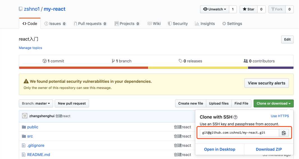Click the repository book icon beside zshno1
The width and height of the screenshot is (299, 159).
click(x=20, y=9)
